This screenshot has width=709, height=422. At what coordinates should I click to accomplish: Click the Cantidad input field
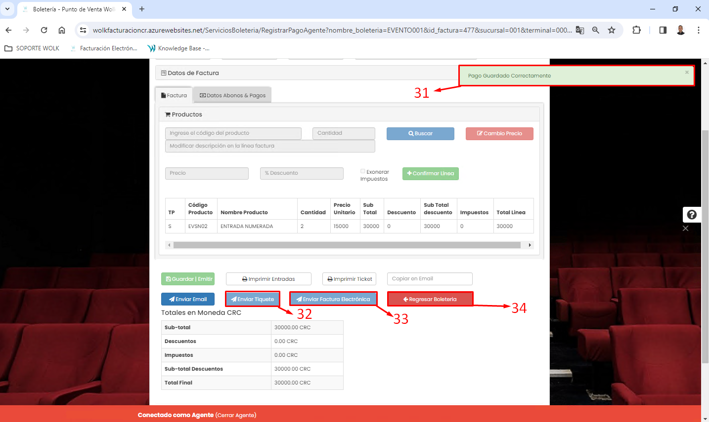344,133
